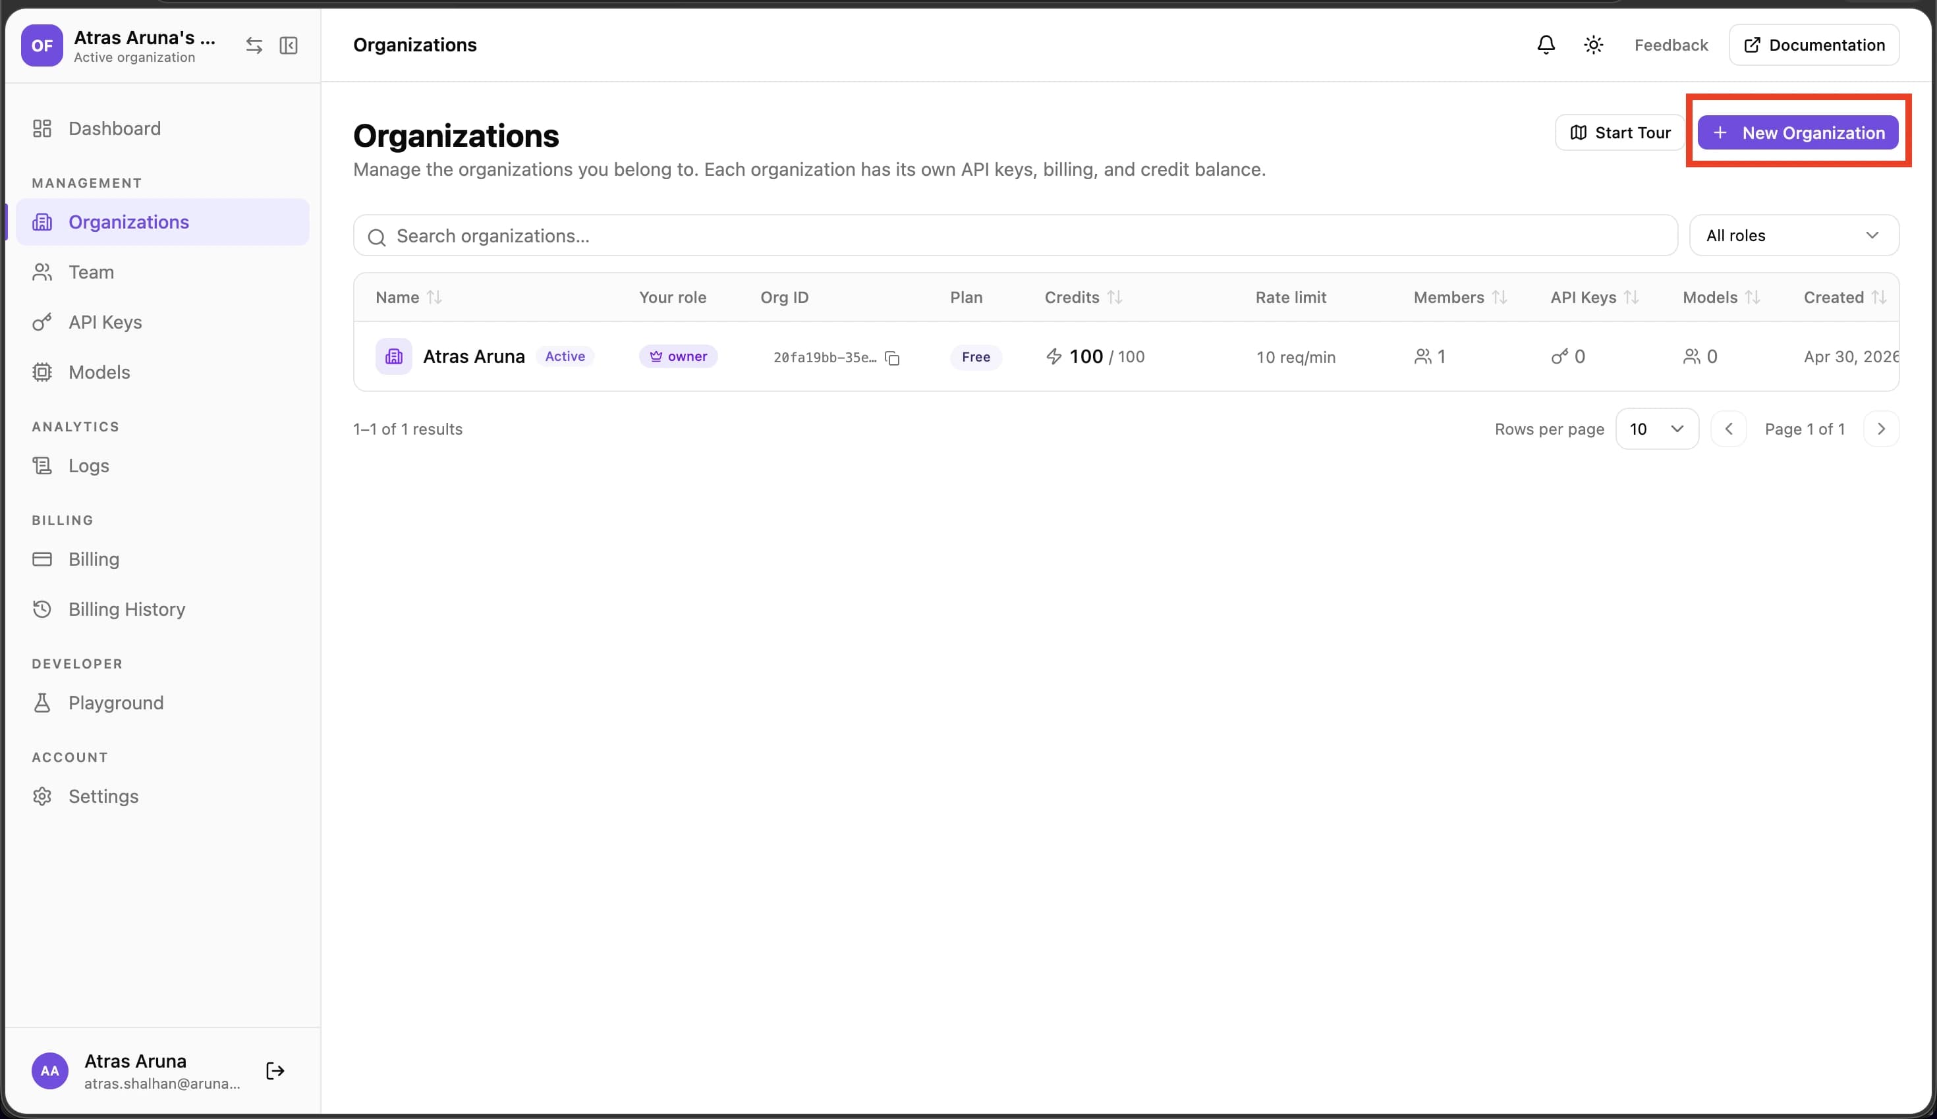This screenshot has width=1937, height=1119.
Task: Click the 10 req/min rate limit value
Action: (x=1295, y=358)
